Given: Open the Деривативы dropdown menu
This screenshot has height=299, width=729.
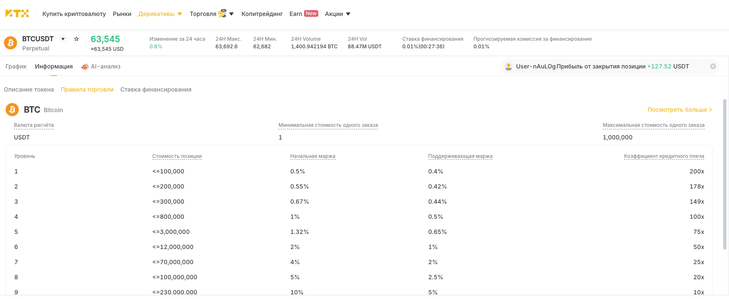Looking at the screenshot, I should (x=160, y=14).
